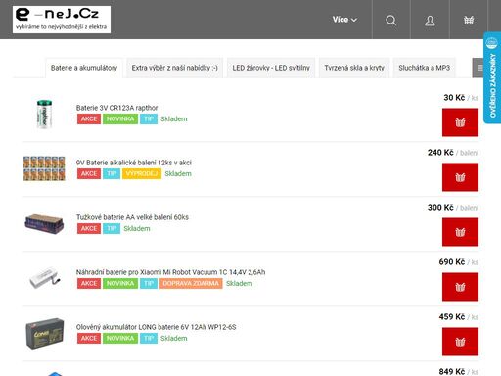
Task: Click VÝPRODEJ tag on 9V batteries
Action: tap(142, 173)
